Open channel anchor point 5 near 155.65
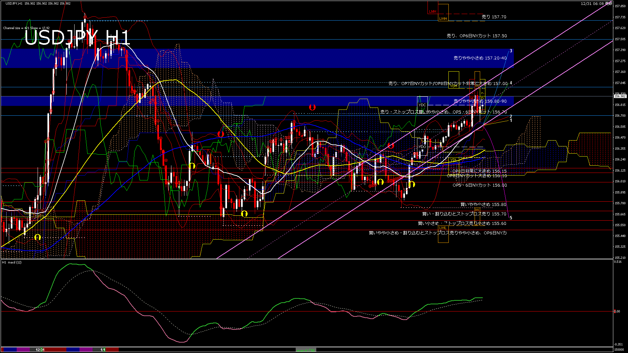 tap(511, 217)
